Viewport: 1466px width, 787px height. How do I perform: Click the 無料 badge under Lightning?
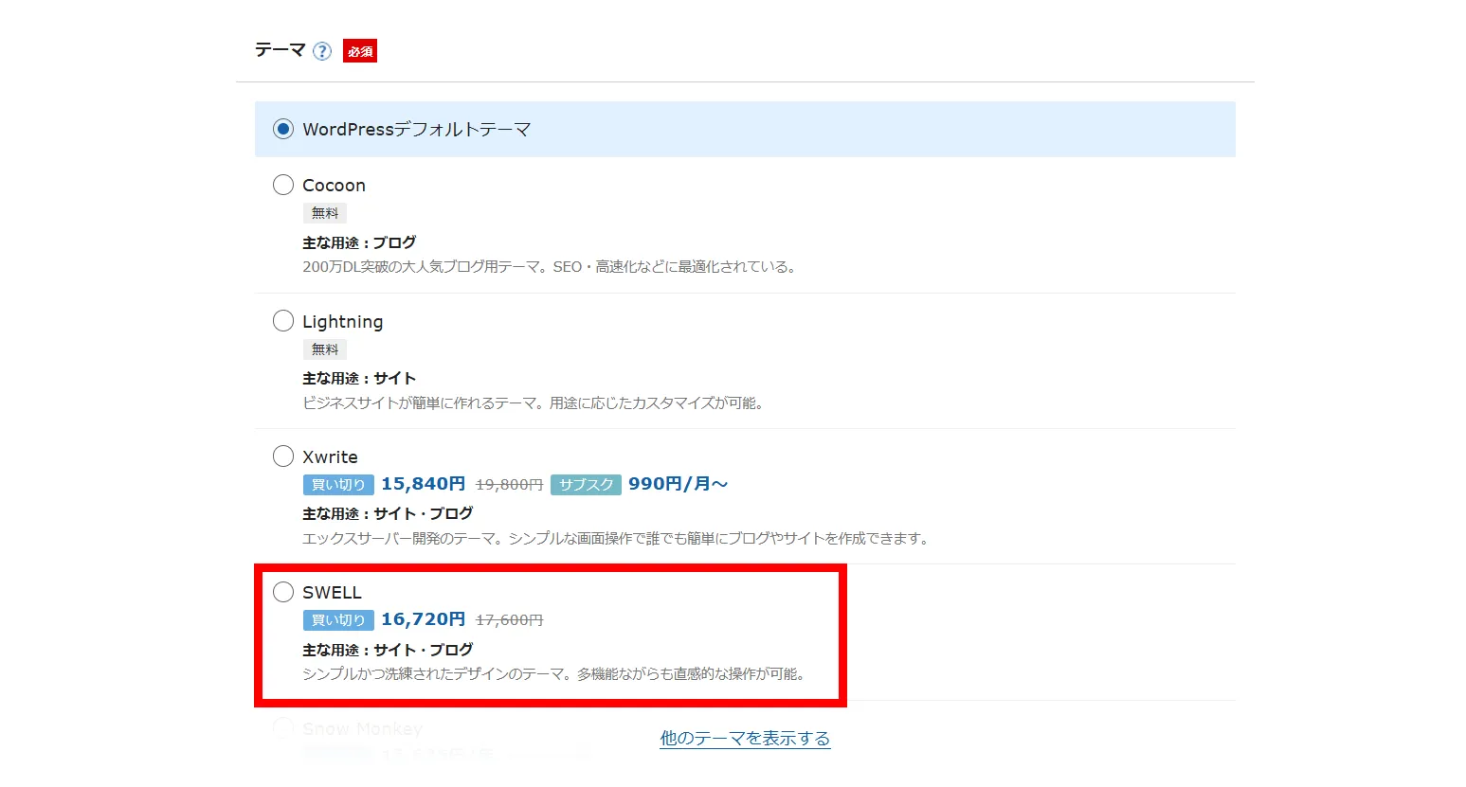[325, 349]
